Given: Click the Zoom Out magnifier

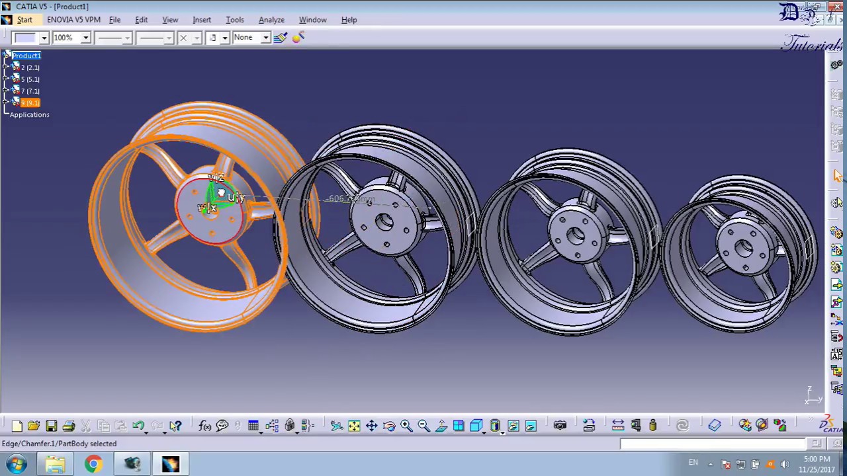Looking at the screenshot, I should [423, 426].
